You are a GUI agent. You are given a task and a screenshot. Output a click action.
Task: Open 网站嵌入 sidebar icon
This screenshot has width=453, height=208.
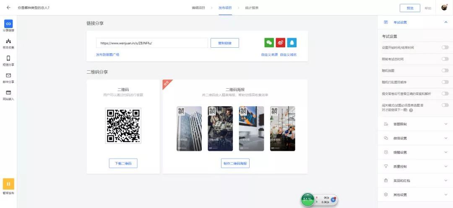click(8, 92)
